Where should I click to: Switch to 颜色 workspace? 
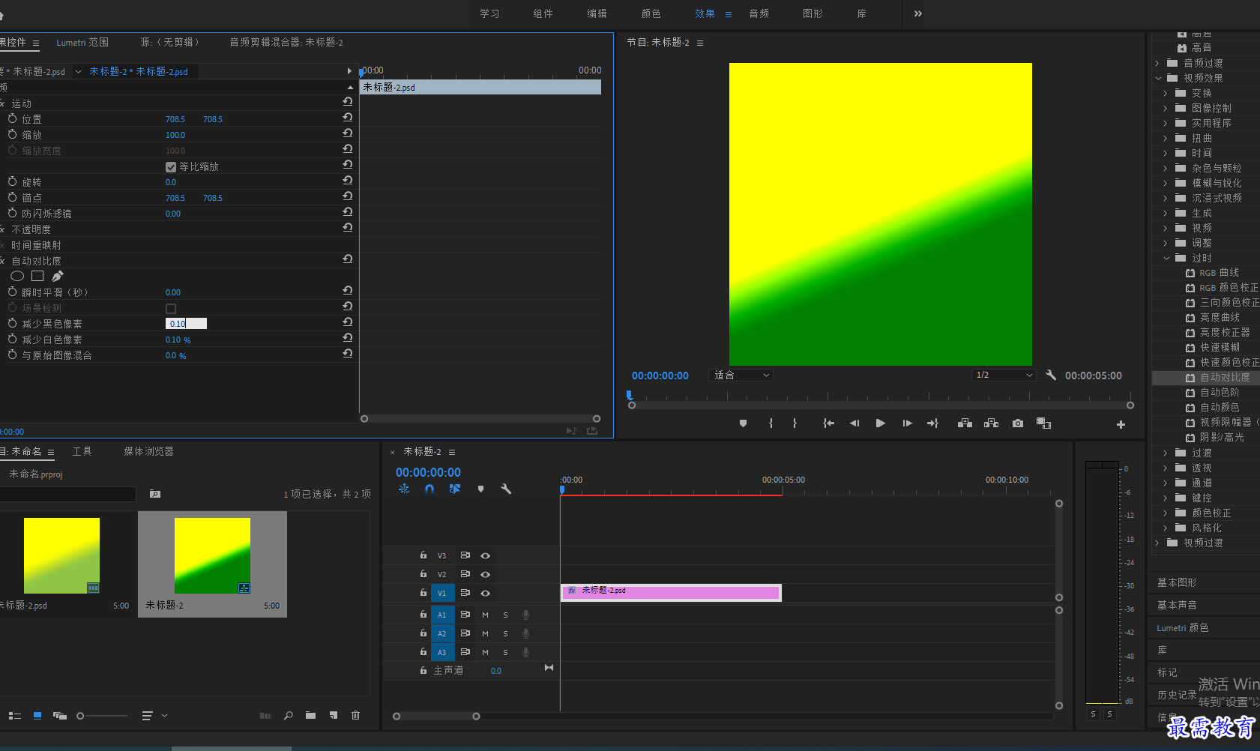point(651,13)
